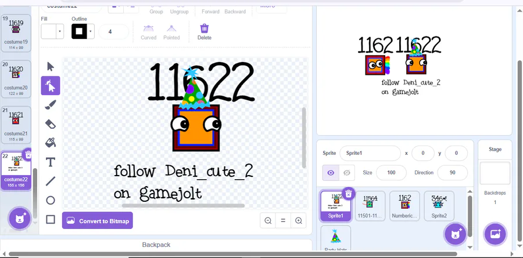Click the Choose a Sprite cat button
This screenshot has width=523, height=258.
[455, 234]
